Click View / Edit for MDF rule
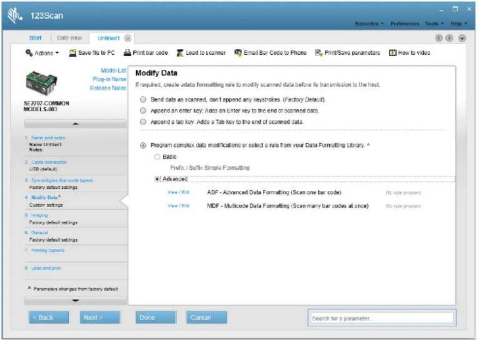This screenshot has height=340, width=479. click(178, 206)
